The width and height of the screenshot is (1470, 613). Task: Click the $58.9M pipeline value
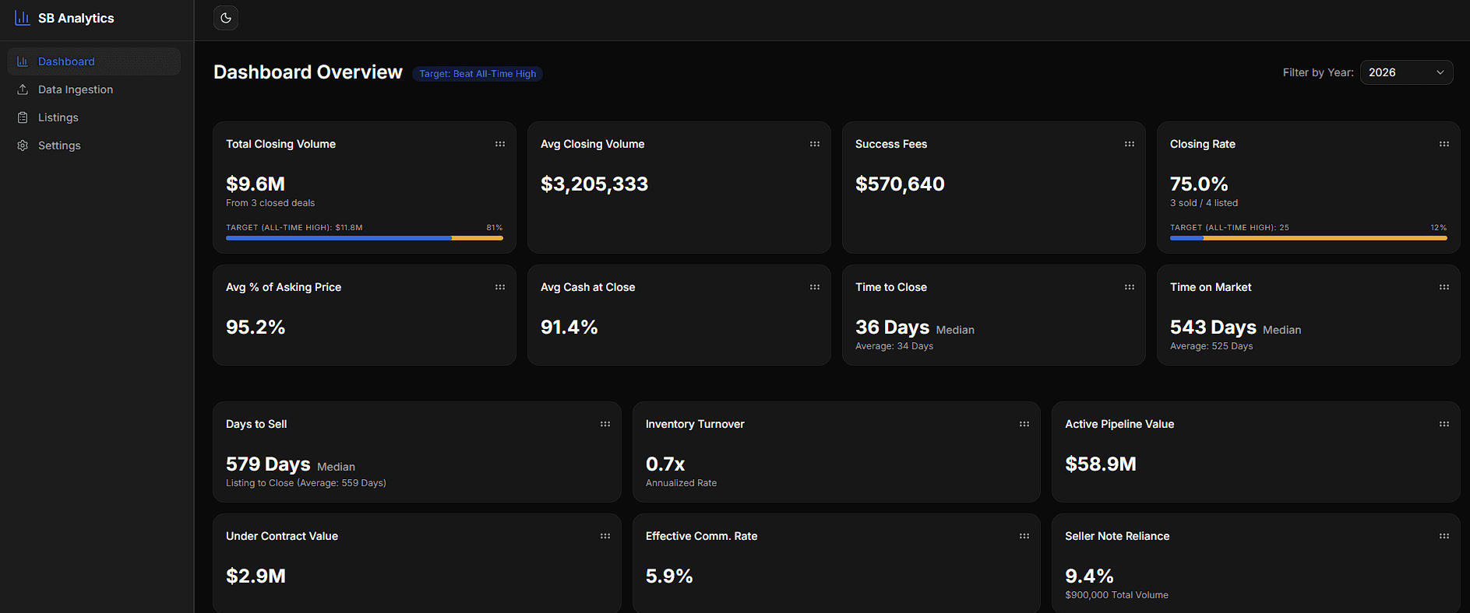[1101, 464]
